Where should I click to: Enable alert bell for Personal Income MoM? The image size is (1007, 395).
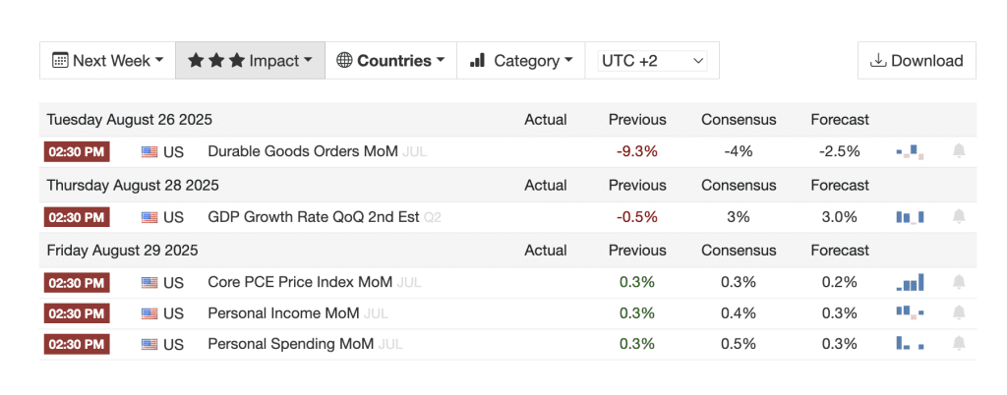coord(958,312)
